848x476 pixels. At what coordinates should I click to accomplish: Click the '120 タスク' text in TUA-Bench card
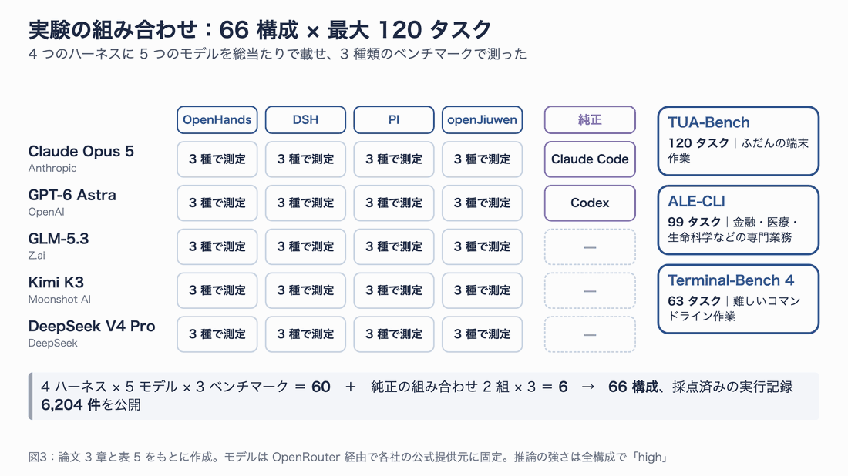point(698,143)
